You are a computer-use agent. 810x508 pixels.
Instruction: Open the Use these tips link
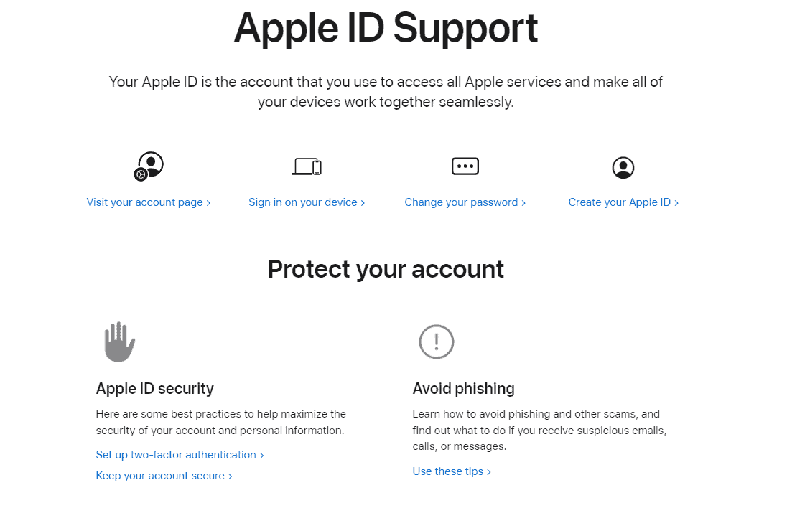pos(452,471)
